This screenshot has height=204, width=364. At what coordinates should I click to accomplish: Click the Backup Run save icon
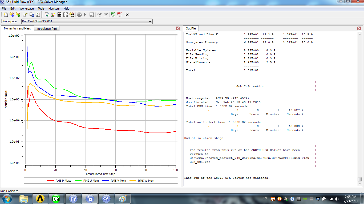tap(91, 15)
